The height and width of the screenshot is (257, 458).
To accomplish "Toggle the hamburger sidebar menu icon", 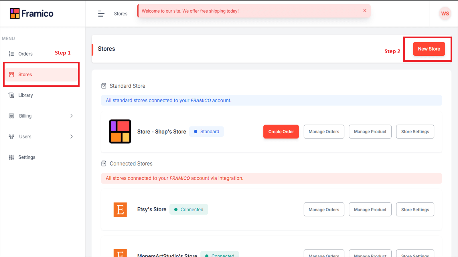I will [101, 14].
